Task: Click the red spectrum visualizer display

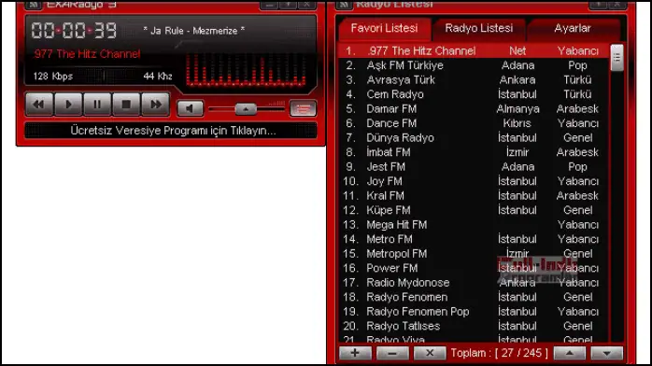Action: [247, 70]
